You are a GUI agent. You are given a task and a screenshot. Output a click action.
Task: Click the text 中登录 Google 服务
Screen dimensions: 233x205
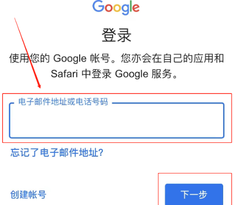click(x=126, y=74)
